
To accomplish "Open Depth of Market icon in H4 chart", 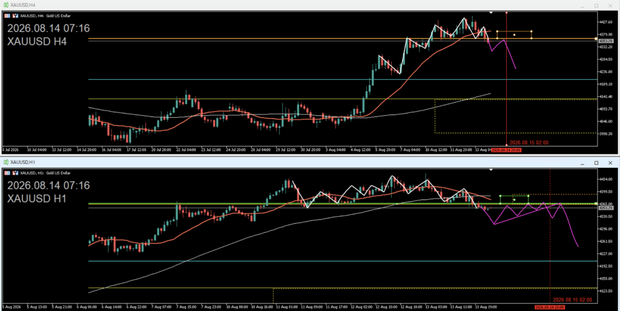I will click(x=7, y=15).
